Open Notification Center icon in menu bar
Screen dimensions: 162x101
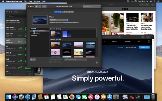click(x=158, y=1)
